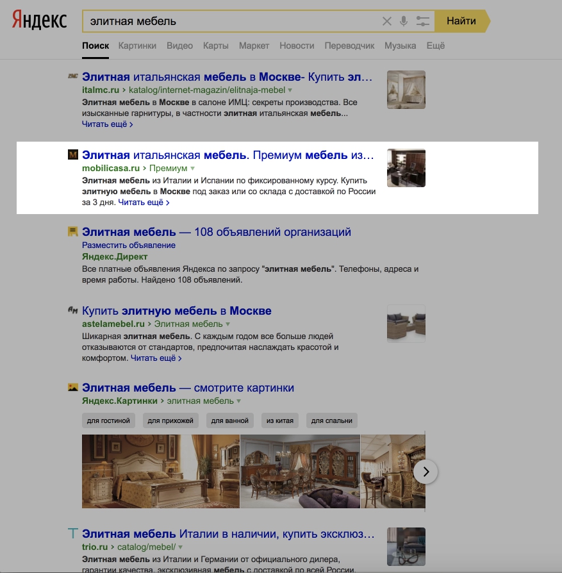Click Читать ещё under italmc.ru snippet
562x573 pixels.
click(x=107, y=124)
